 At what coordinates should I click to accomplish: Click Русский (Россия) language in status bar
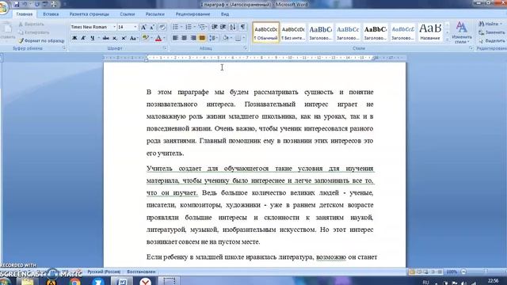point(104,272)
